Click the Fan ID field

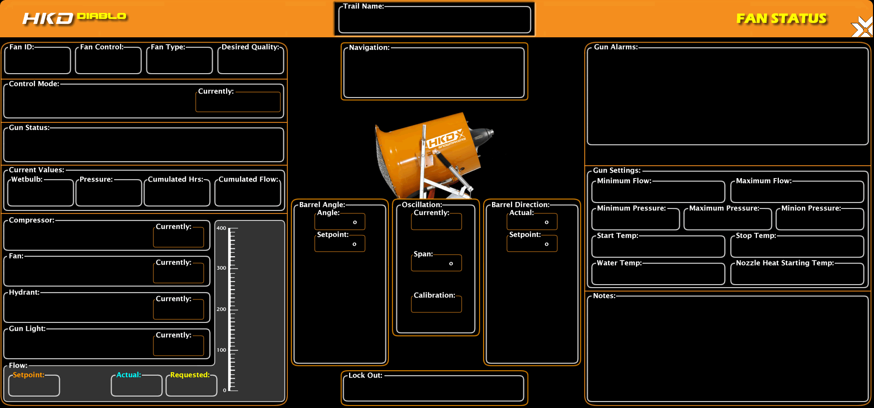(37, 62)
